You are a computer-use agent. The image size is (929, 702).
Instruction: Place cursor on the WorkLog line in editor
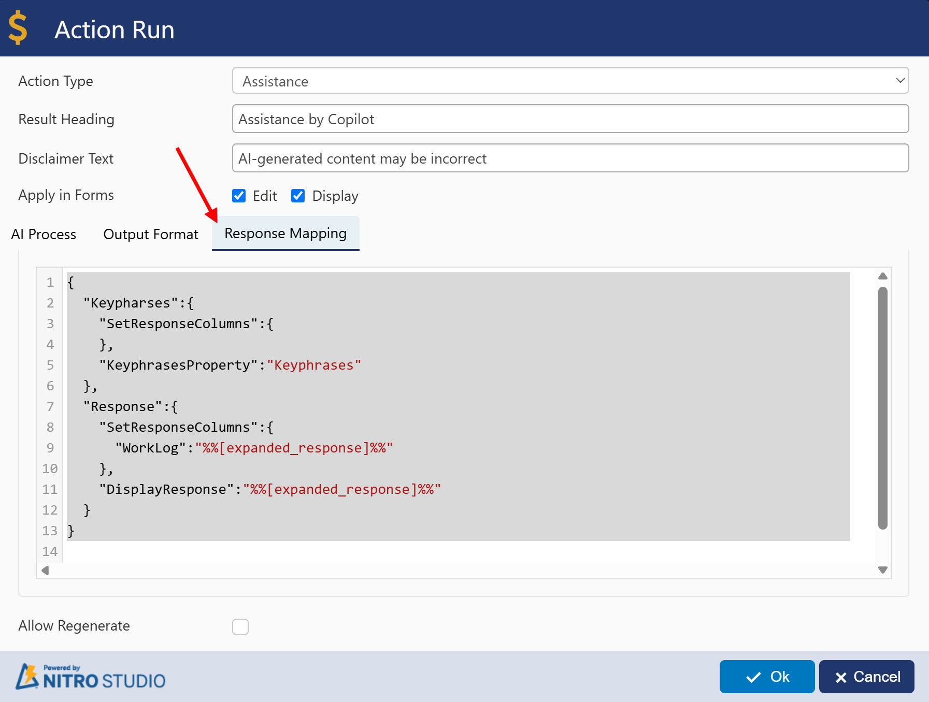tap(254, 448)
